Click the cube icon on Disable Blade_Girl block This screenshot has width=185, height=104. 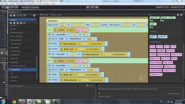(49, 49)
